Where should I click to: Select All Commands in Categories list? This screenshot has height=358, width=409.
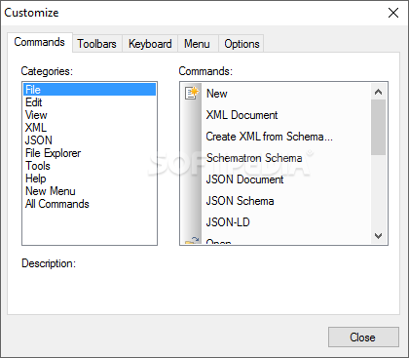[x=57, y=204]
